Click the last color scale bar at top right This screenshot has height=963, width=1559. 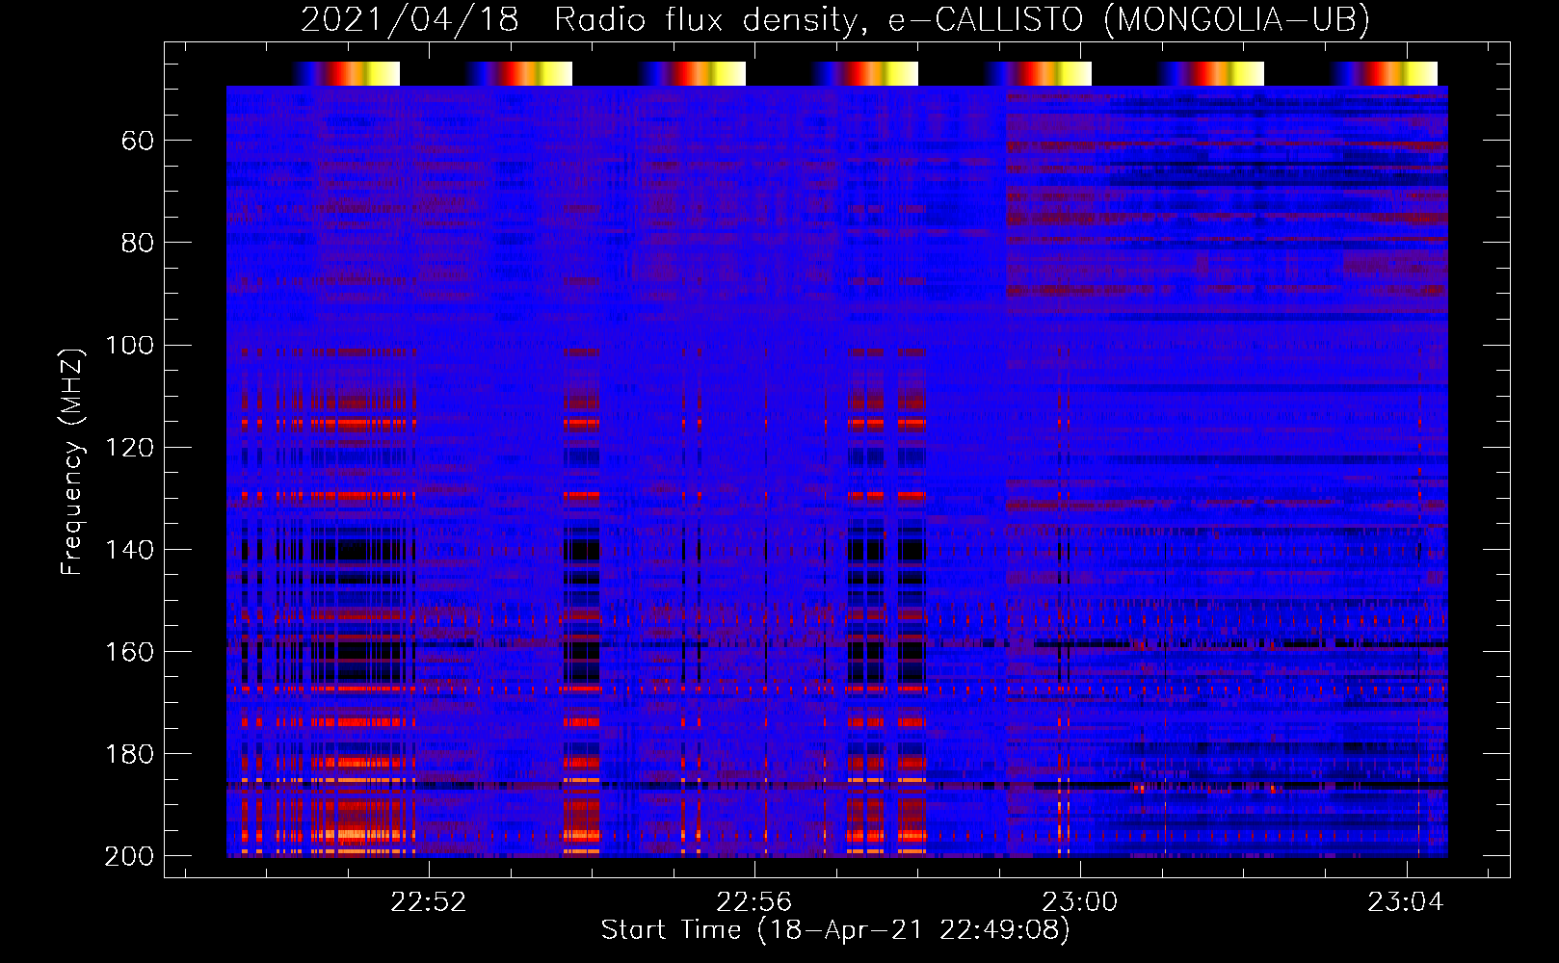click(x=1384, y=73)
